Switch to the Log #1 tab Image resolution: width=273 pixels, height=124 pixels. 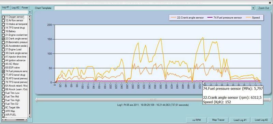point(5,7)
